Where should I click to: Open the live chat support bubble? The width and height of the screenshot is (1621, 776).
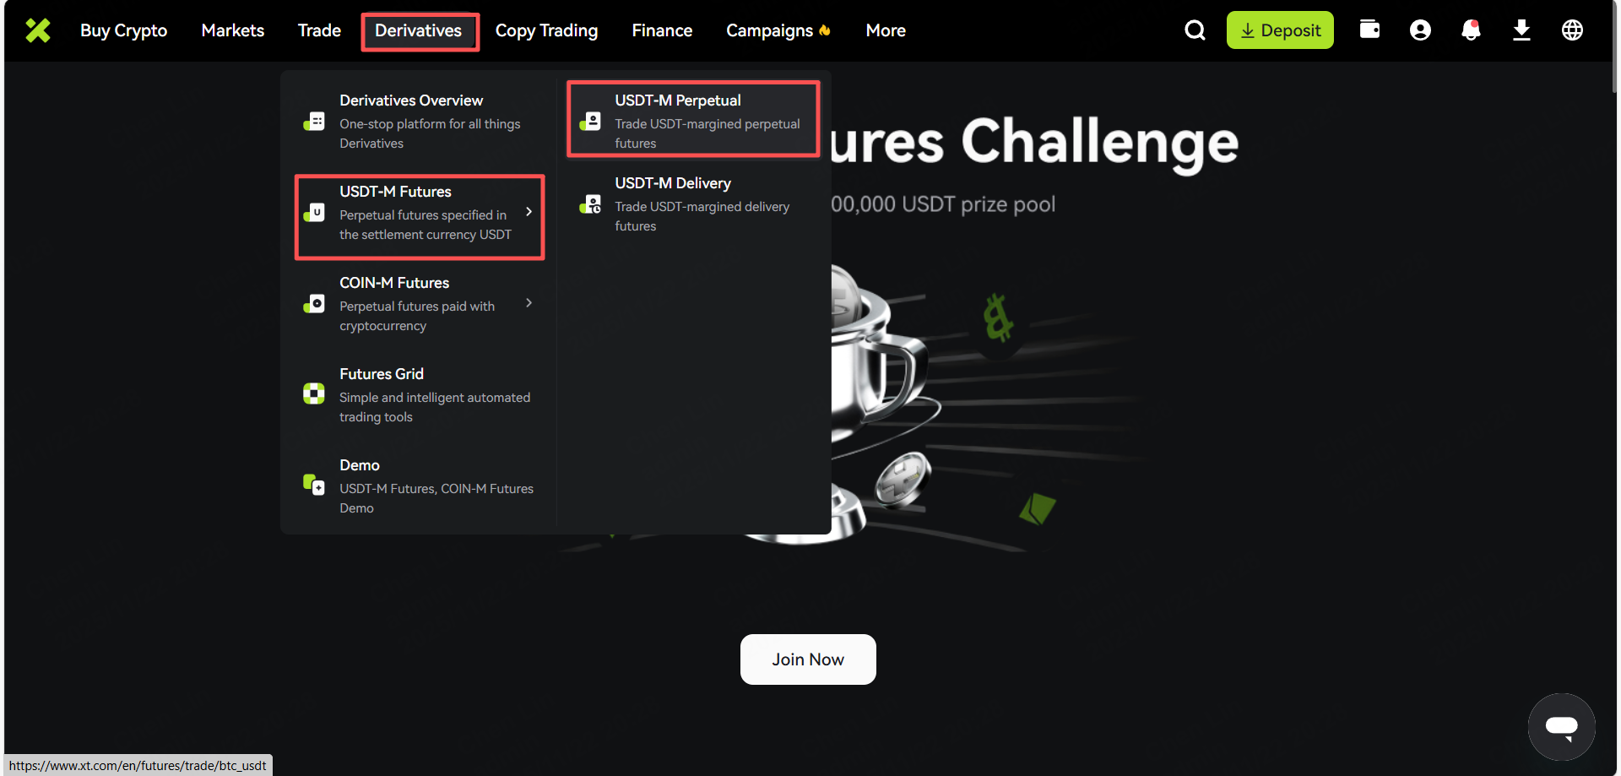pyautogui.click(x=1561, y=726)
